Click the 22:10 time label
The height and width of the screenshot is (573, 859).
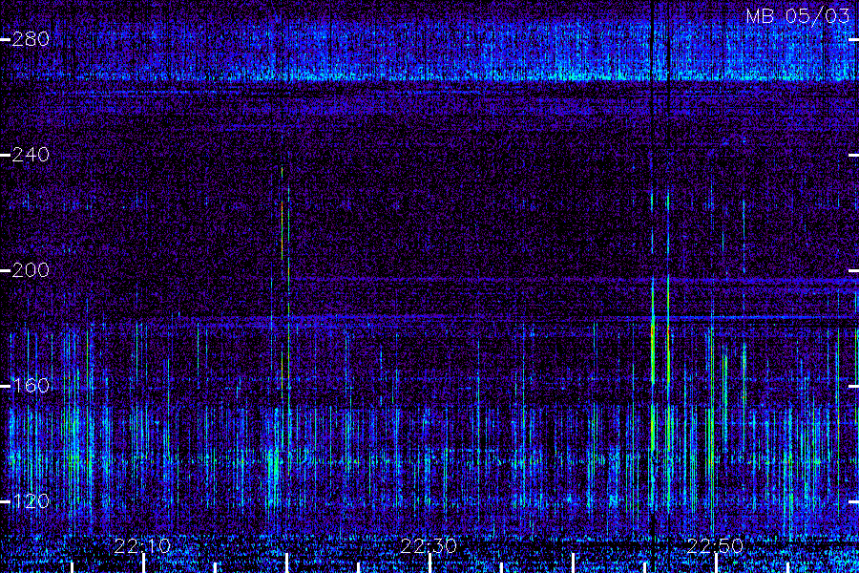[x=142, y=546]
